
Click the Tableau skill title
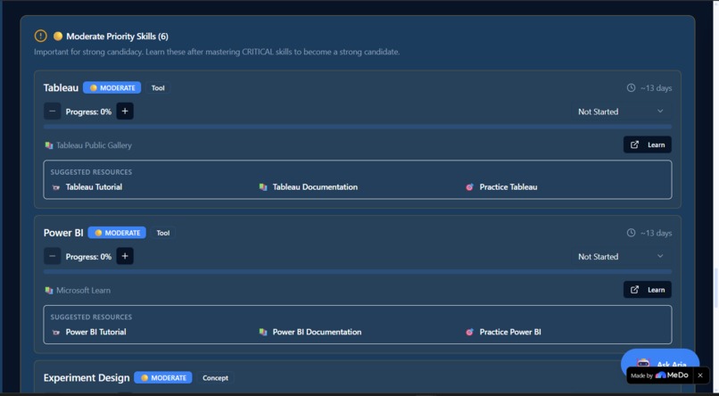61,87
